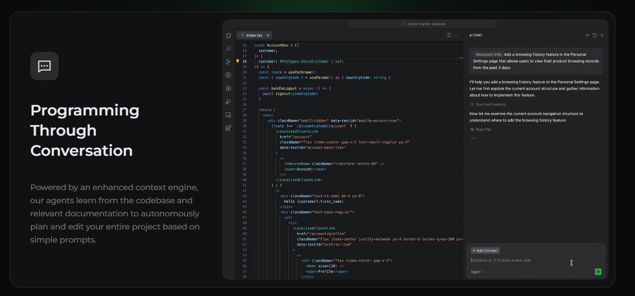Open the Explorer files icon in activity bar
Image resolution: width=635 pixels, height=296 pixels.
(x=229, y=36)
